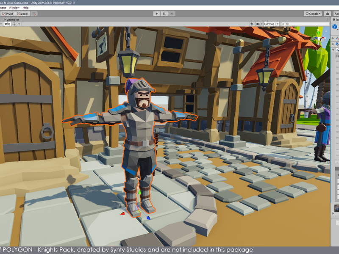Open the dropdown left of the visibility counter
This screenshot has height=254, width=339.
tap(1, 24)
